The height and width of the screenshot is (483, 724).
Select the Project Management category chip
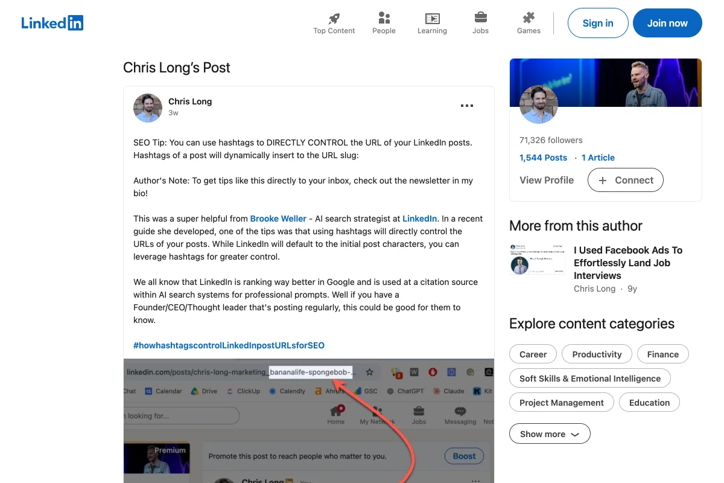tap(562, 403)
